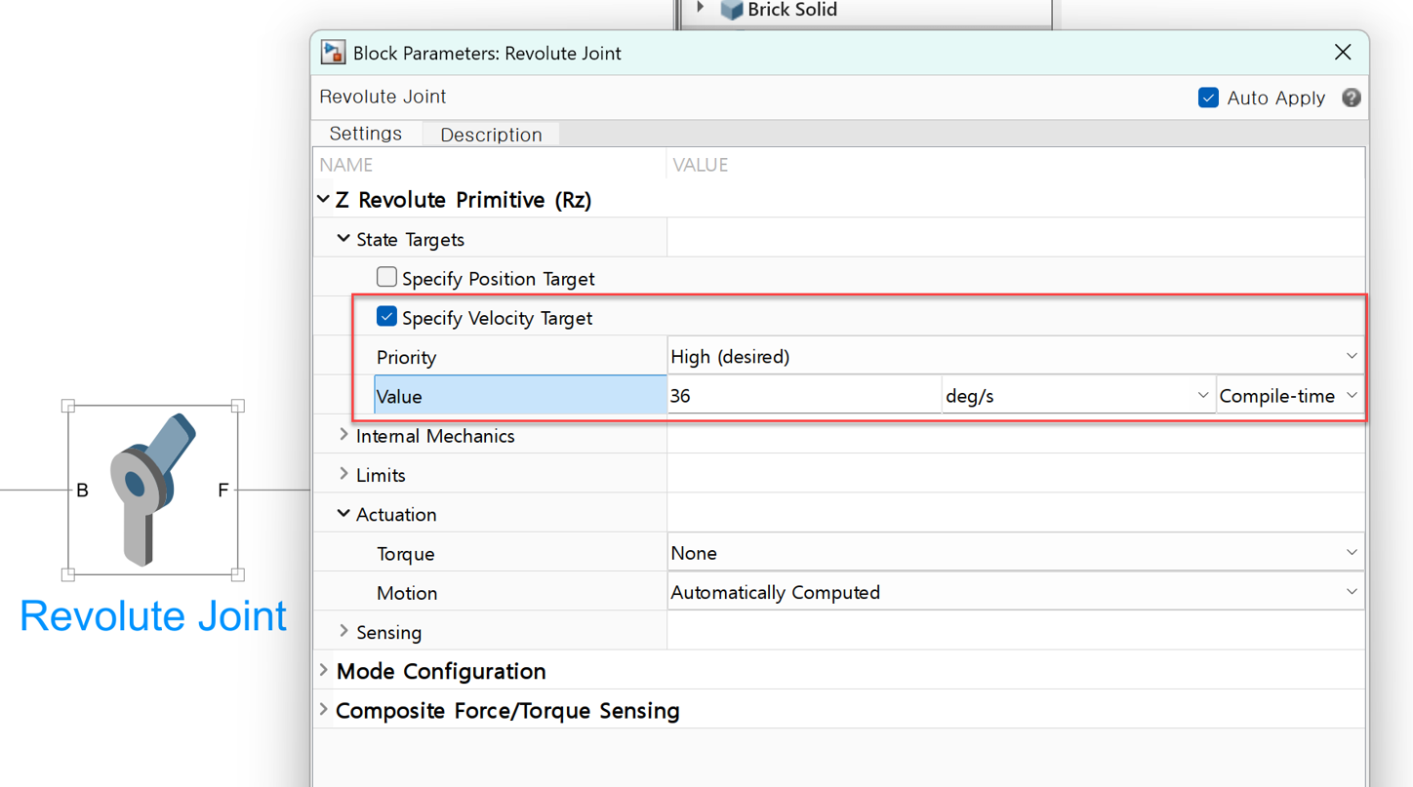Open the Torque actuation dropdown
This screenshot has width=1413, height=787.
point(1013,553)
